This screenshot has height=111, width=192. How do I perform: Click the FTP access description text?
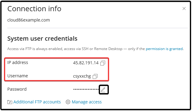(95, 49)
